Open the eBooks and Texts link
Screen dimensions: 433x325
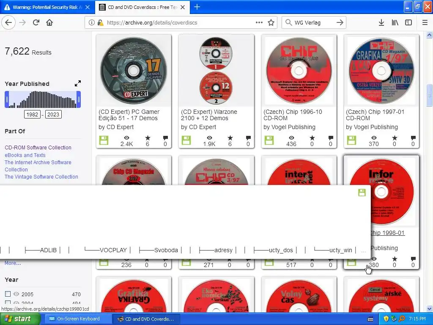[25, 155]
